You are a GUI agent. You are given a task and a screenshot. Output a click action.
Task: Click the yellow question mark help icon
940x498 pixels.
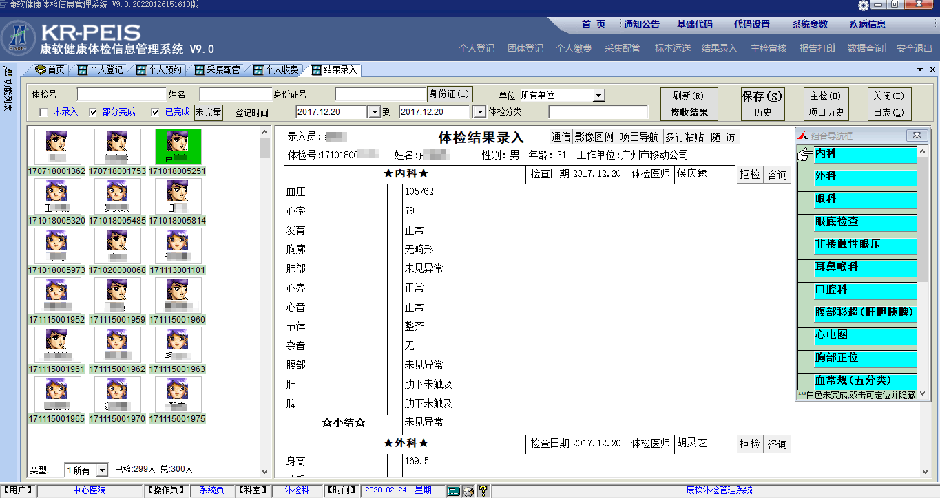[x=483, y=490]
